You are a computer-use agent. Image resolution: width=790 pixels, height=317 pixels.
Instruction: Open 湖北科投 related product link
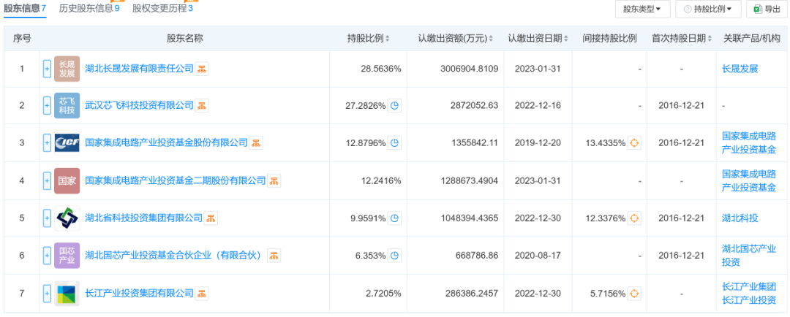coord(740,218)
